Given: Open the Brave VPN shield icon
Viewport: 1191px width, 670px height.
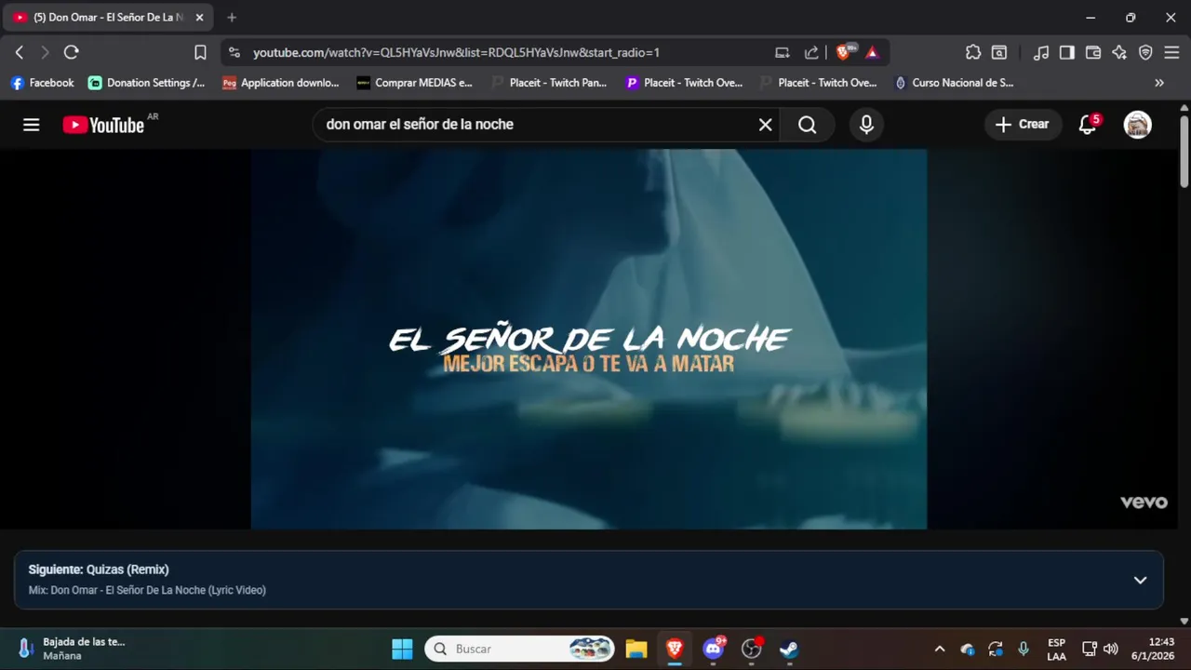Looking at the screenshot, I should (1145, 52).
